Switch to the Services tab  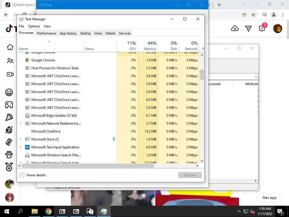click(x=124, y=33)
